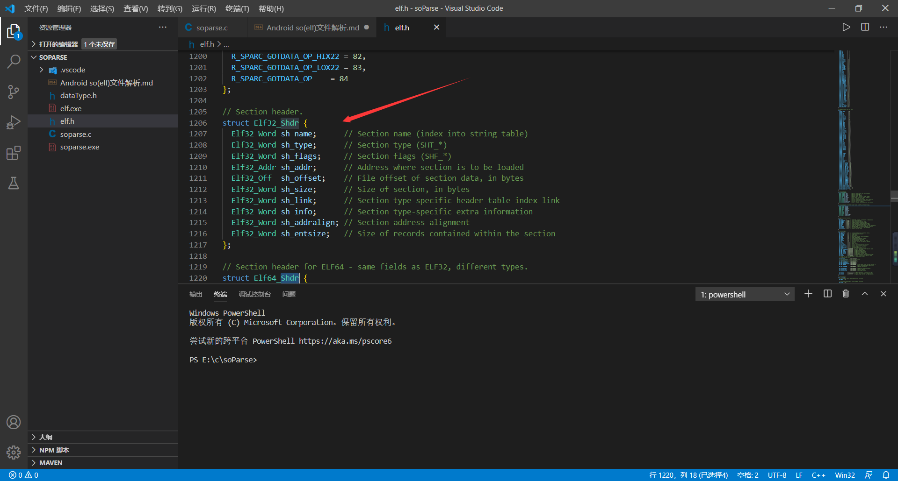Image resolution: width=898 pixels, height=481 pixels.
Task: Maximize the terminal panel size
Action: 865,294
